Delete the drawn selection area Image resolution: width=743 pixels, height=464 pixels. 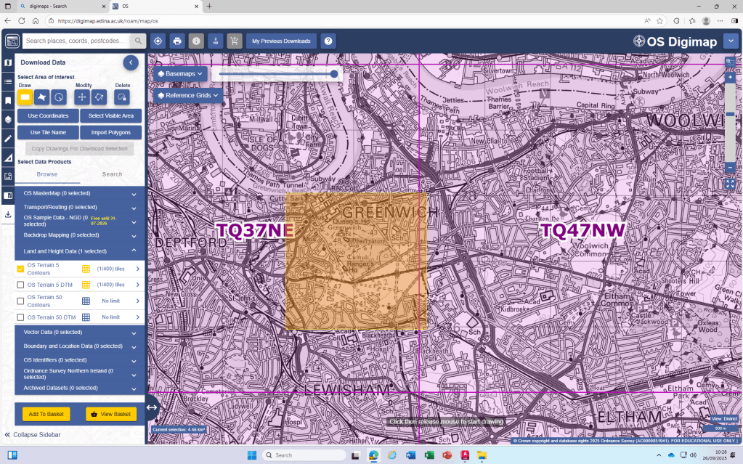(122, 97)
